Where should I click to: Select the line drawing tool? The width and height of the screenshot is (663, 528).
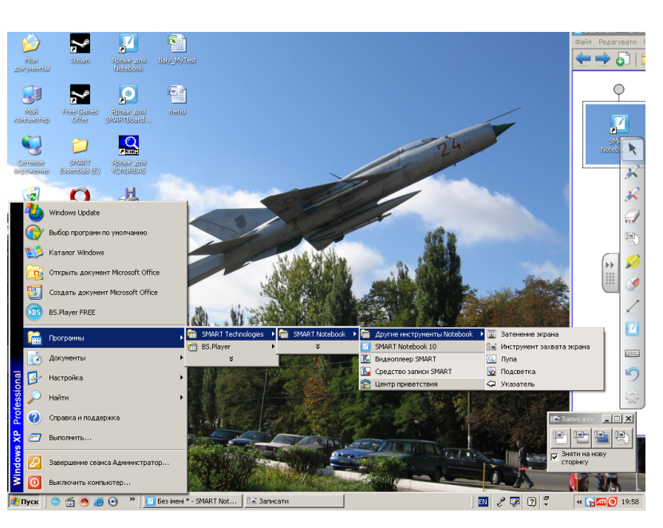click(632, 306)
